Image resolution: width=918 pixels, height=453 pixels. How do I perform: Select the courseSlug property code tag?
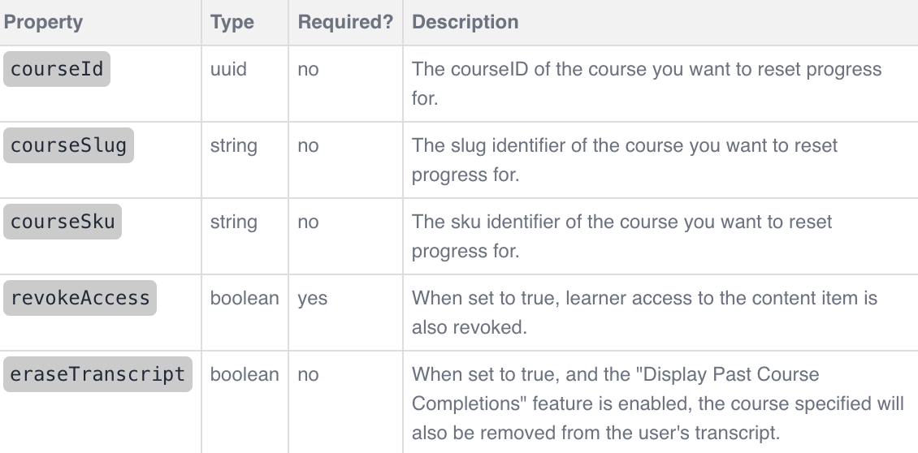pyautogui.click(x=68, y=145)
